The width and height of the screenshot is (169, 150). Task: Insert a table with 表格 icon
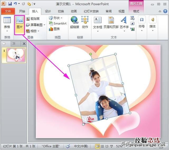7,22
